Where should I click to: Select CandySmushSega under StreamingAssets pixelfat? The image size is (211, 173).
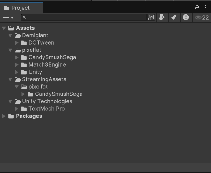tap(58, 94)
